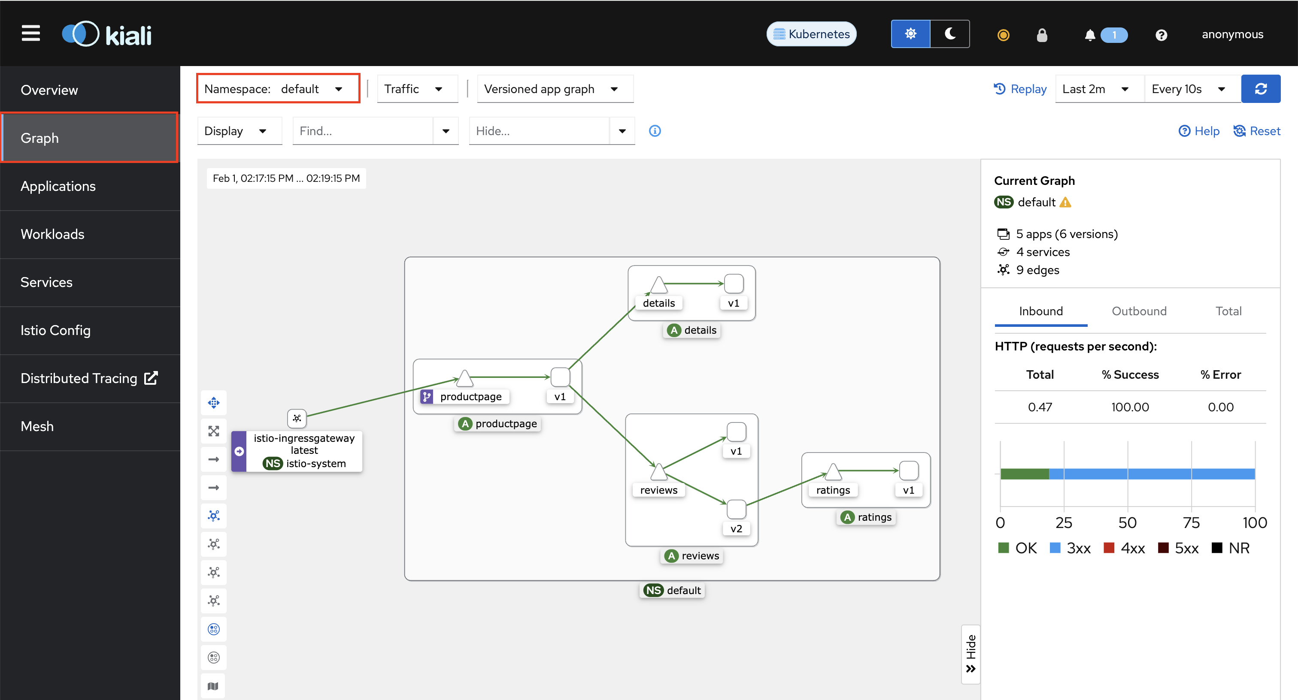Toggle the graph legend map icon
This screenshot has width=1298, height=700.
[x=213, y=686]
